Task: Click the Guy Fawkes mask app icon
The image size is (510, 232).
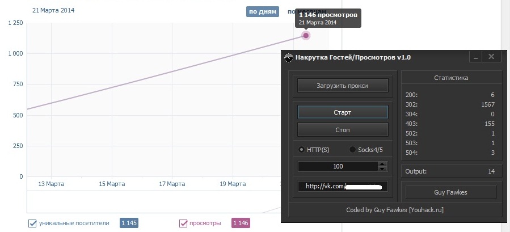Action: [289, 58]
